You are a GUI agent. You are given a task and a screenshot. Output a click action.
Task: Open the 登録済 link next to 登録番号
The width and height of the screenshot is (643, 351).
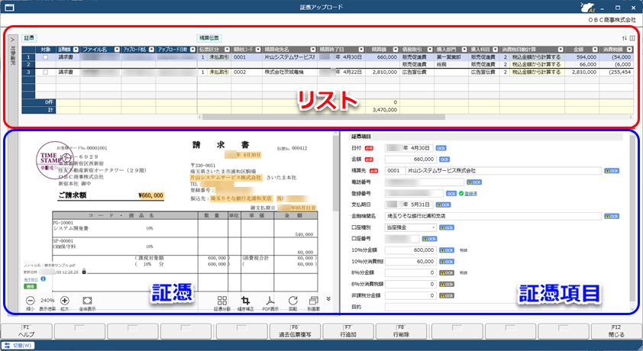click(470, 194)
